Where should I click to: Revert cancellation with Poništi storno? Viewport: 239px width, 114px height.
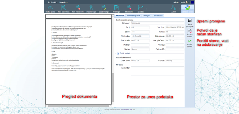click(x=190, y=43)
